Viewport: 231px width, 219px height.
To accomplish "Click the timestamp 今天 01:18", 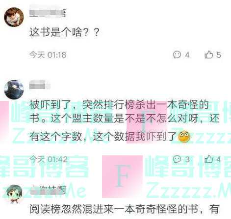I will [x=48, y=55].
